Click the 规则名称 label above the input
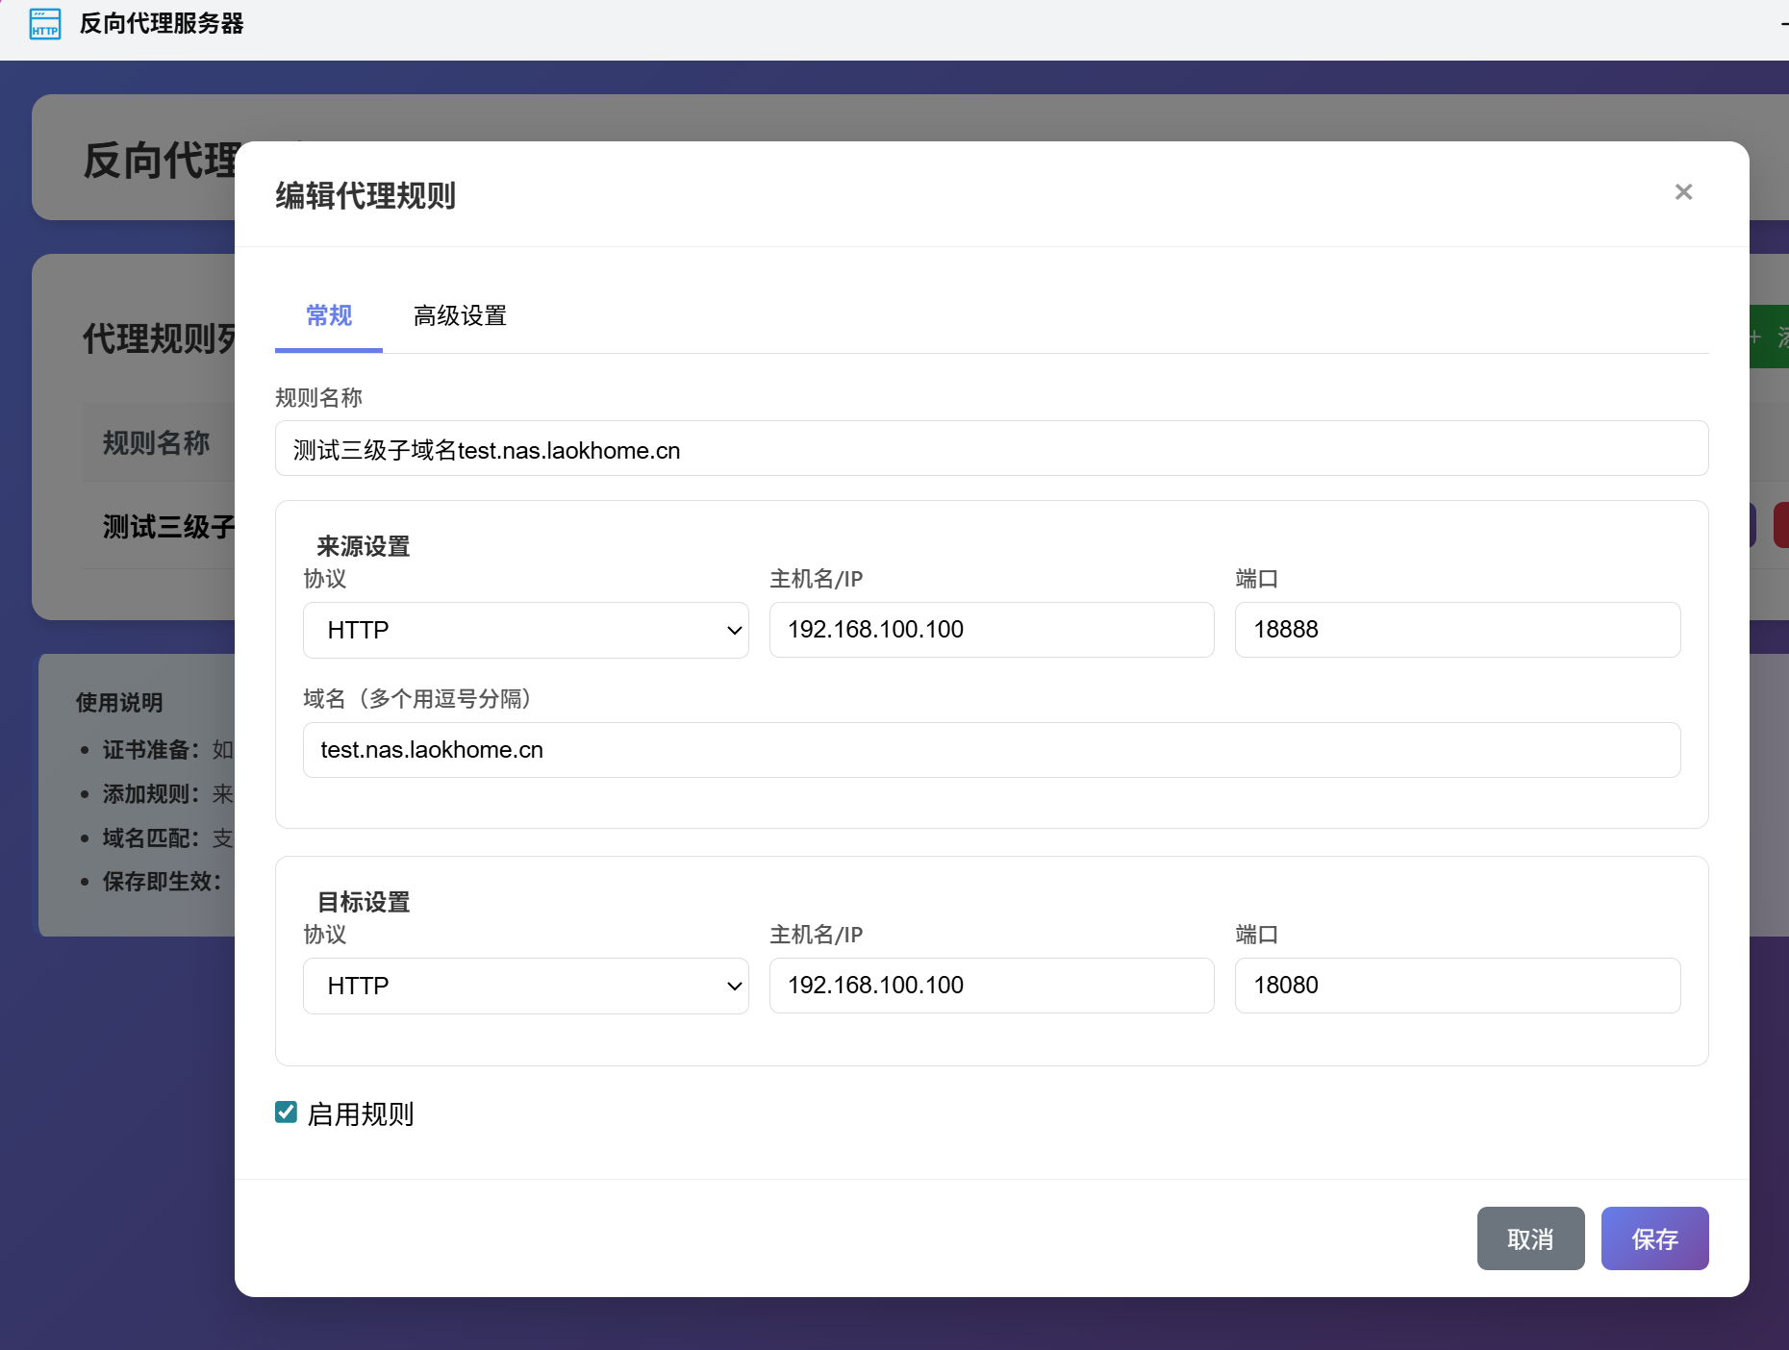 [319, 397]
